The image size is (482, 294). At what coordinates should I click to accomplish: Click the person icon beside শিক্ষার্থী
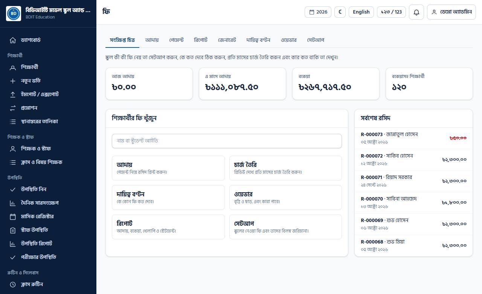point(13,67)
